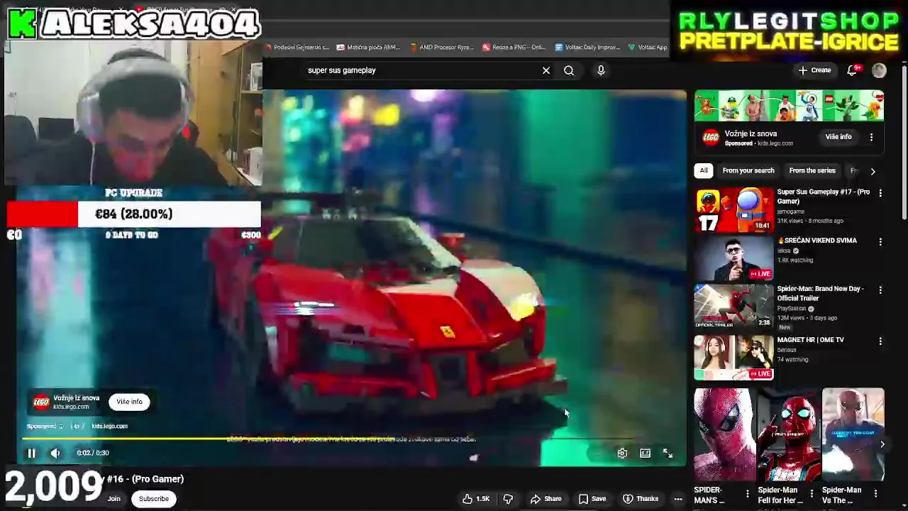Open 'Voltaic App' bookmark
908x511 pixels.
click(x=648, y=48)
